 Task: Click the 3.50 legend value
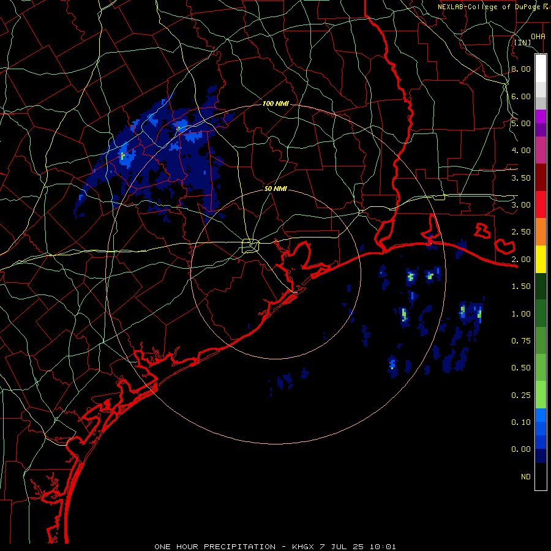[521, 178]
